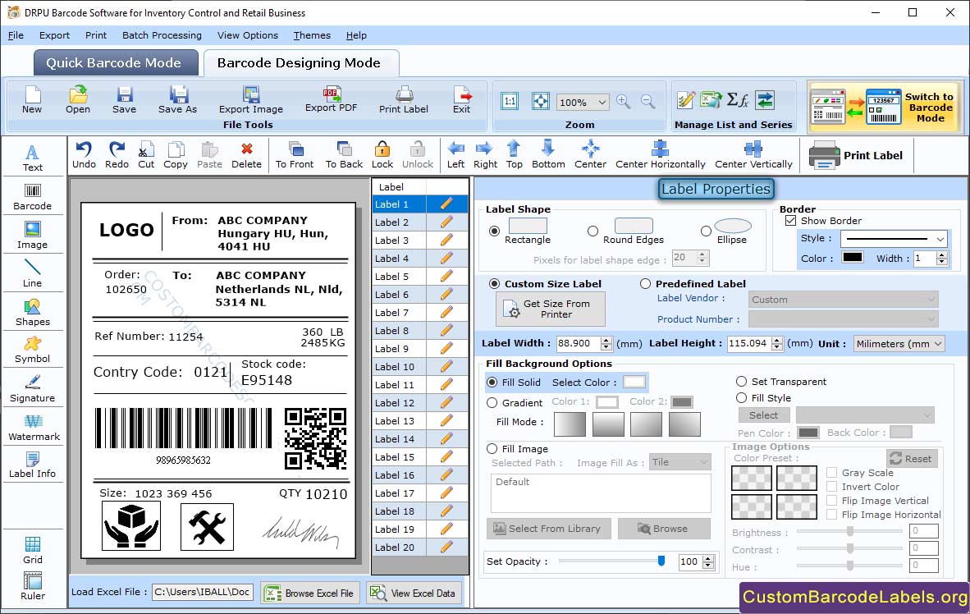970x614 pixels.
Task: Toggle the Ruler display
Action: [x=32, y=586]
